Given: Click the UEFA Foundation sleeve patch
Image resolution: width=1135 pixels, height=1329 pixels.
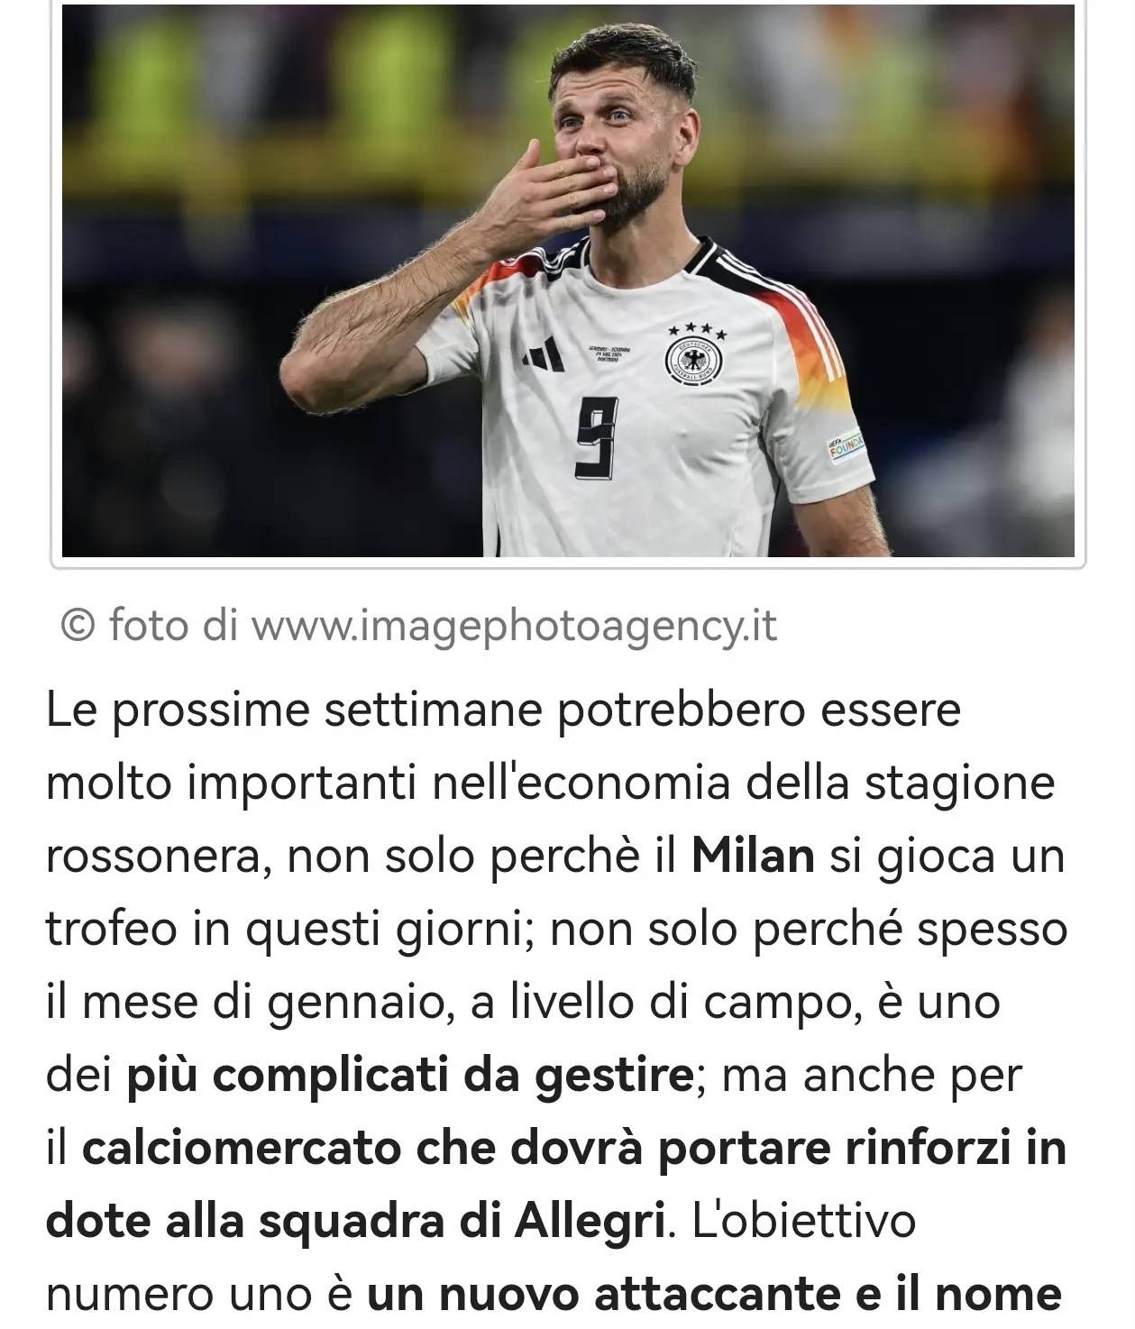Looking at the screenshot, I should tap(845, 445).
